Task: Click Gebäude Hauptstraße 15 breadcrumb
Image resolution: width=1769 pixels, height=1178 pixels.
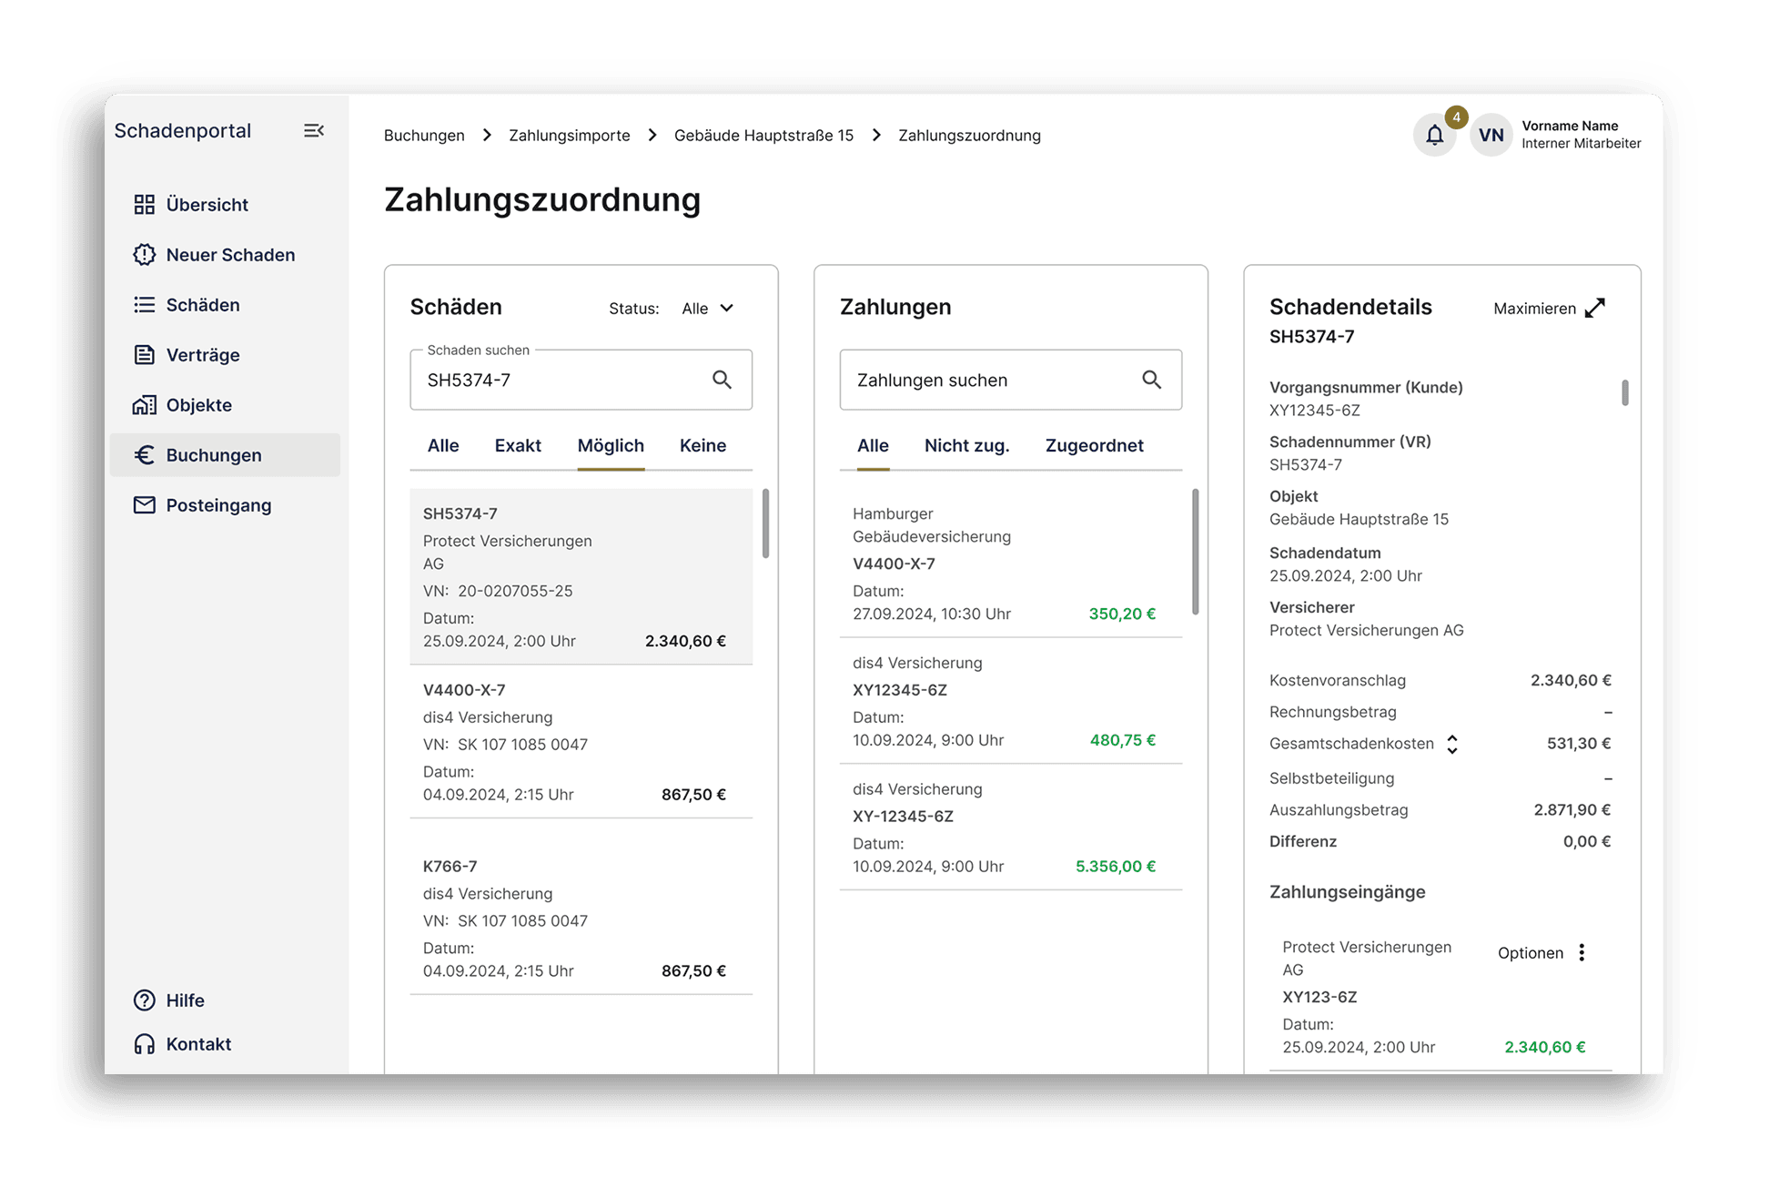Action: coord(763,136)
